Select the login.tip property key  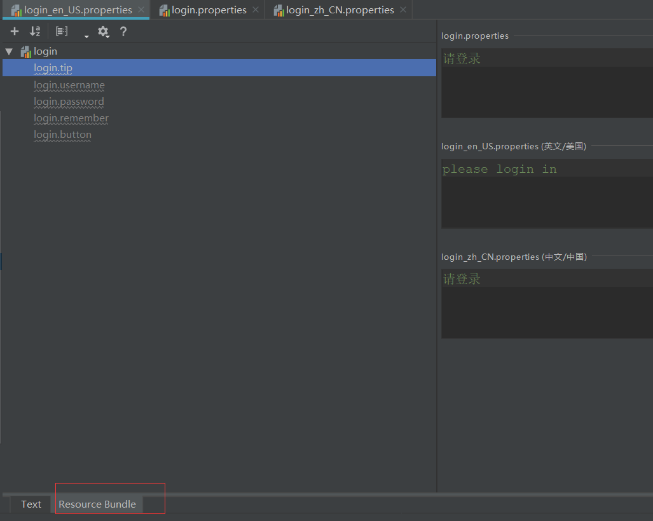(219, 68)
